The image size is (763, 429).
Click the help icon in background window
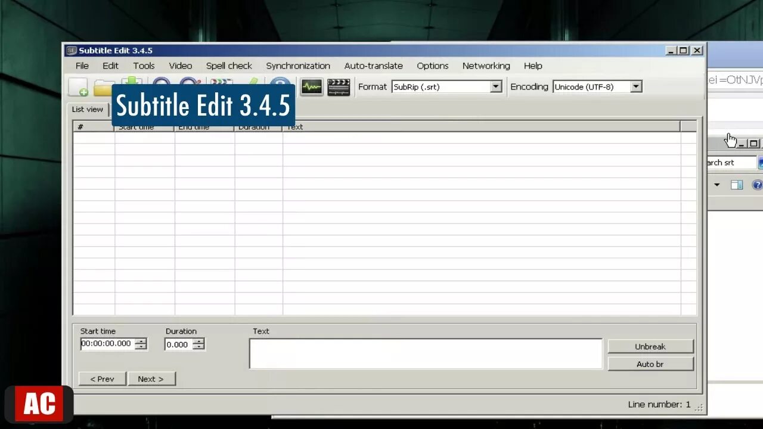point(757,185)
